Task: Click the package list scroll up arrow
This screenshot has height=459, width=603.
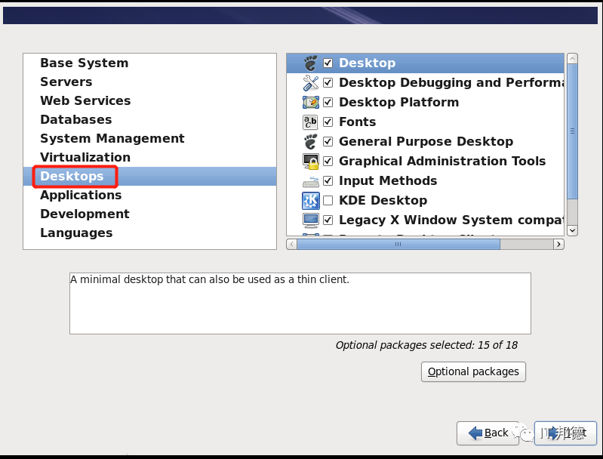Action: click(x=572, y=59)
